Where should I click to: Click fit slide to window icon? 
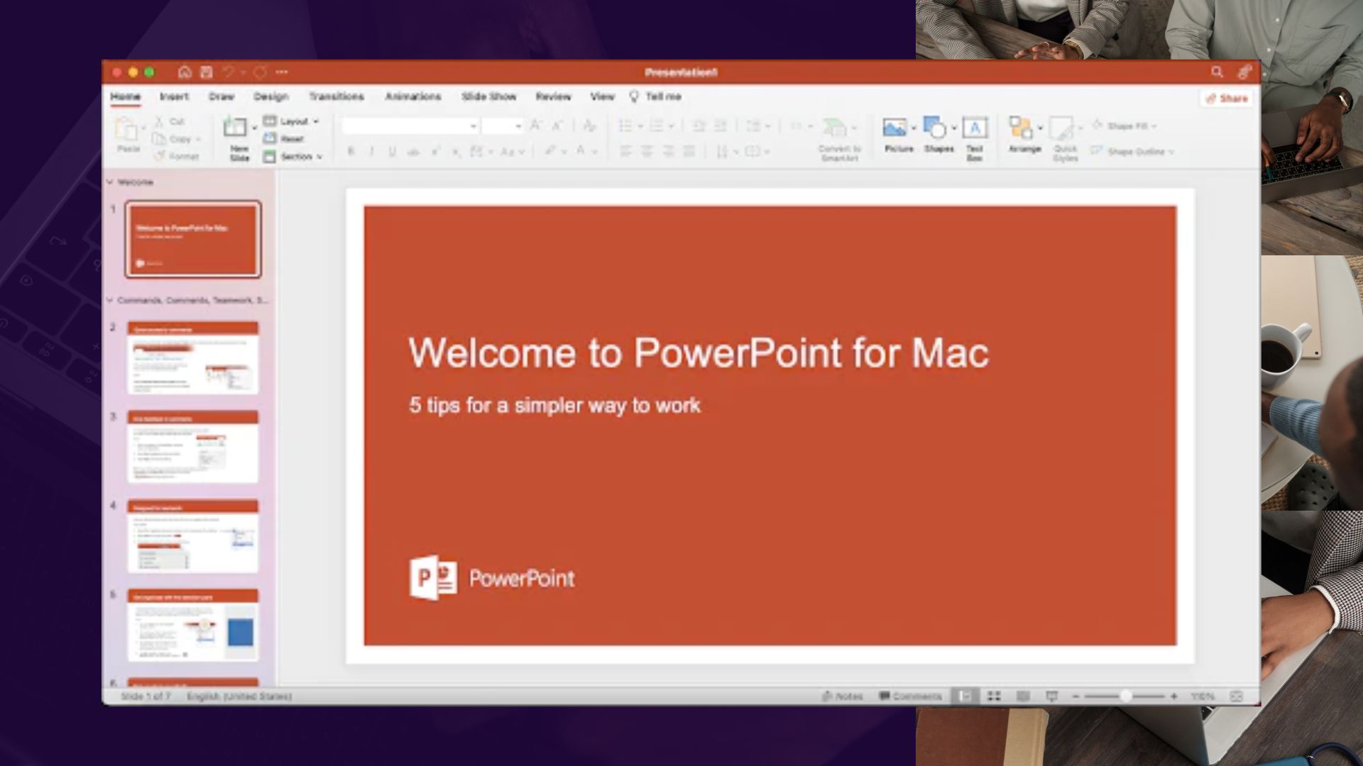(x=1236, y=696)
